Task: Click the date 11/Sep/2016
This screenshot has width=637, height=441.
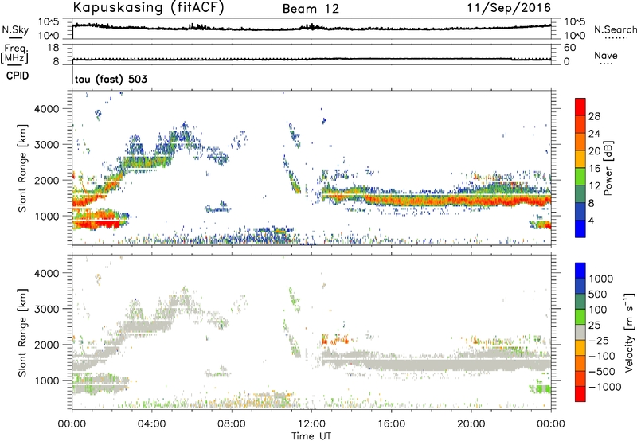Action: point(509,7)
